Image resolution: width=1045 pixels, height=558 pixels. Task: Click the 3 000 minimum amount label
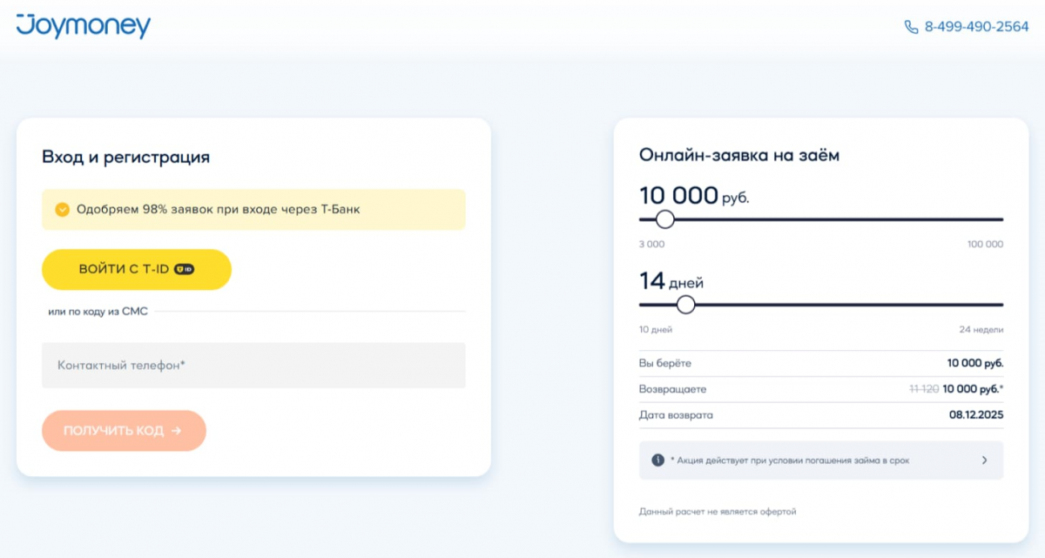[652, 245]
